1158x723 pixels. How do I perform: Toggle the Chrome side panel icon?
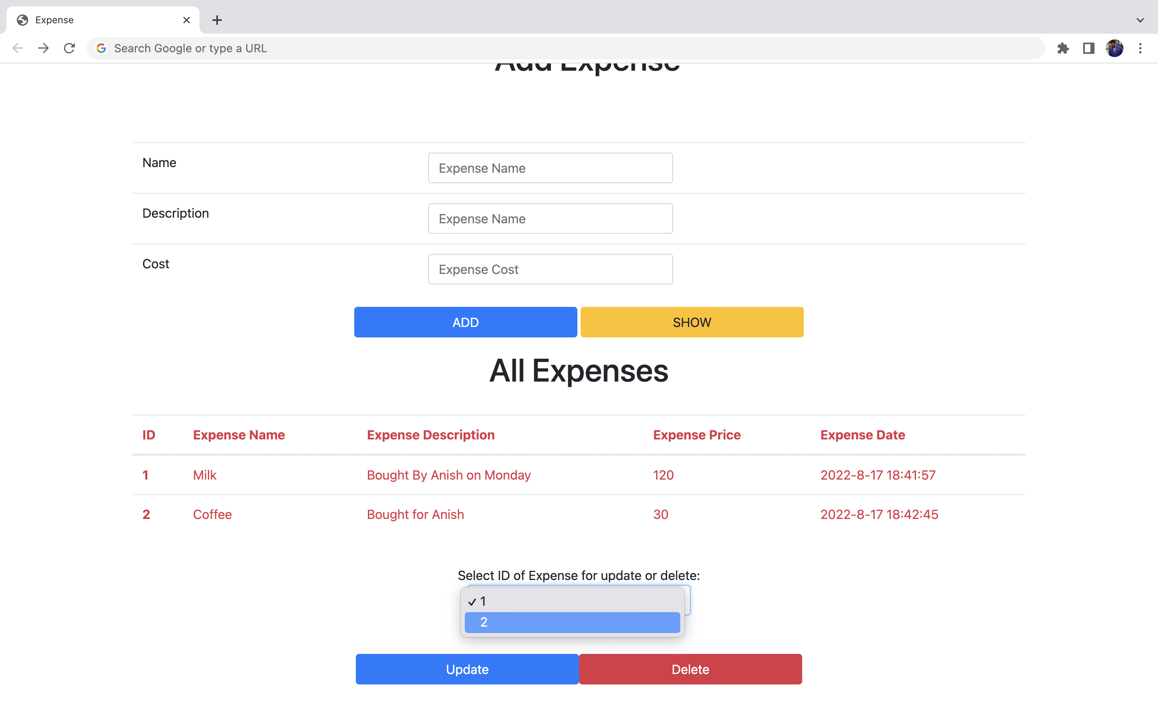[x=1088, y=48]
